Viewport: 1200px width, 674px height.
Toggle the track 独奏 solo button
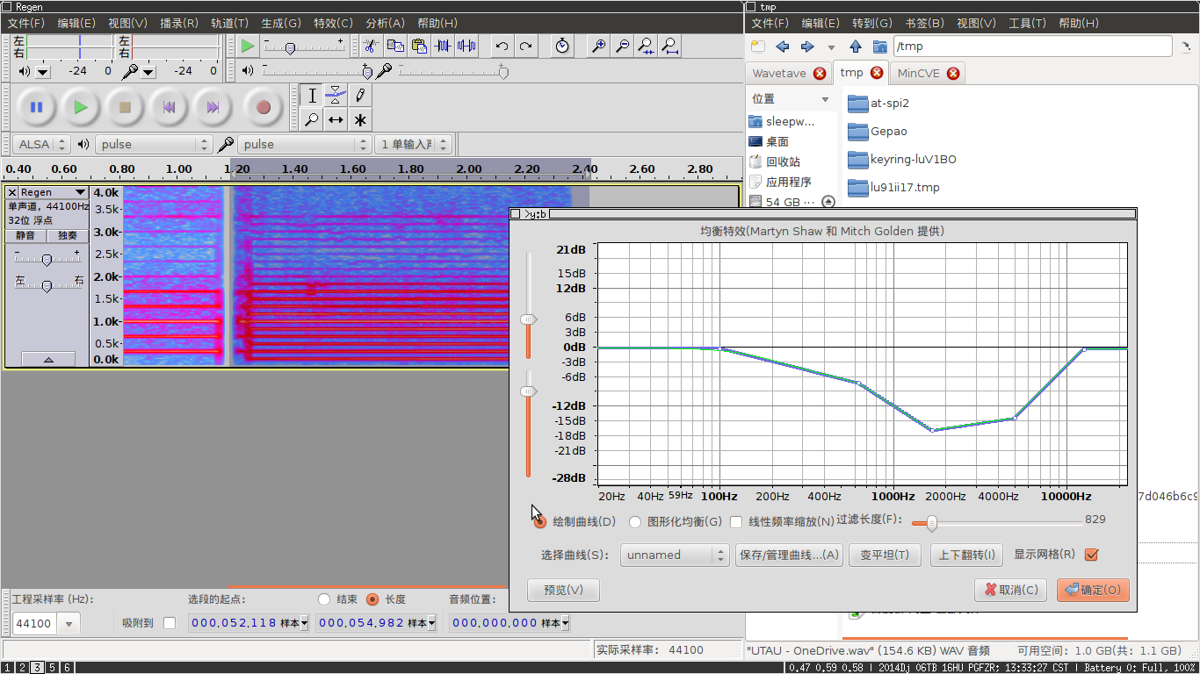point(68,235)
